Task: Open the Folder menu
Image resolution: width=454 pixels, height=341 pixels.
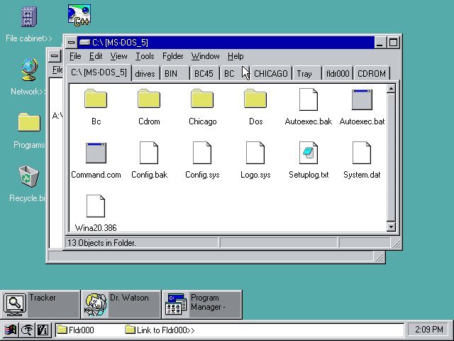Action: tap(172, 56)
